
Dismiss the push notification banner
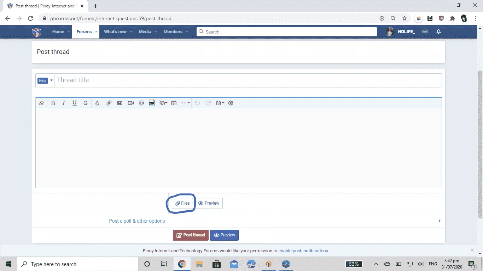[x=472, y=250]
